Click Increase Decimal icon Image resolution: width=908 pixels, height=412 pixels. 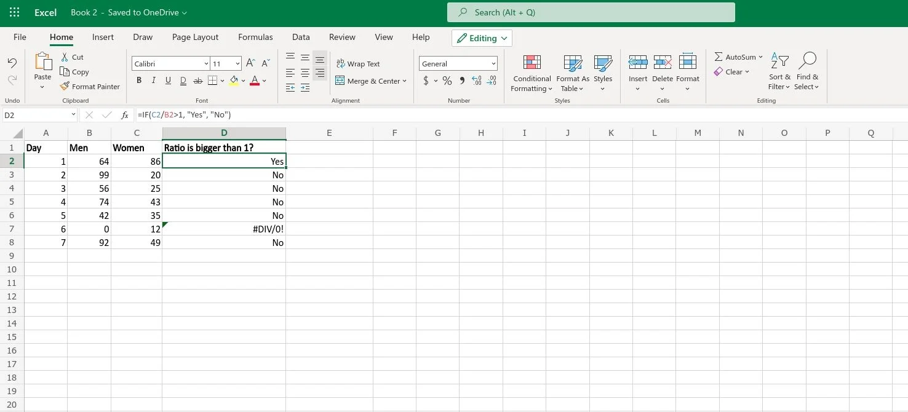pos(476,81)
